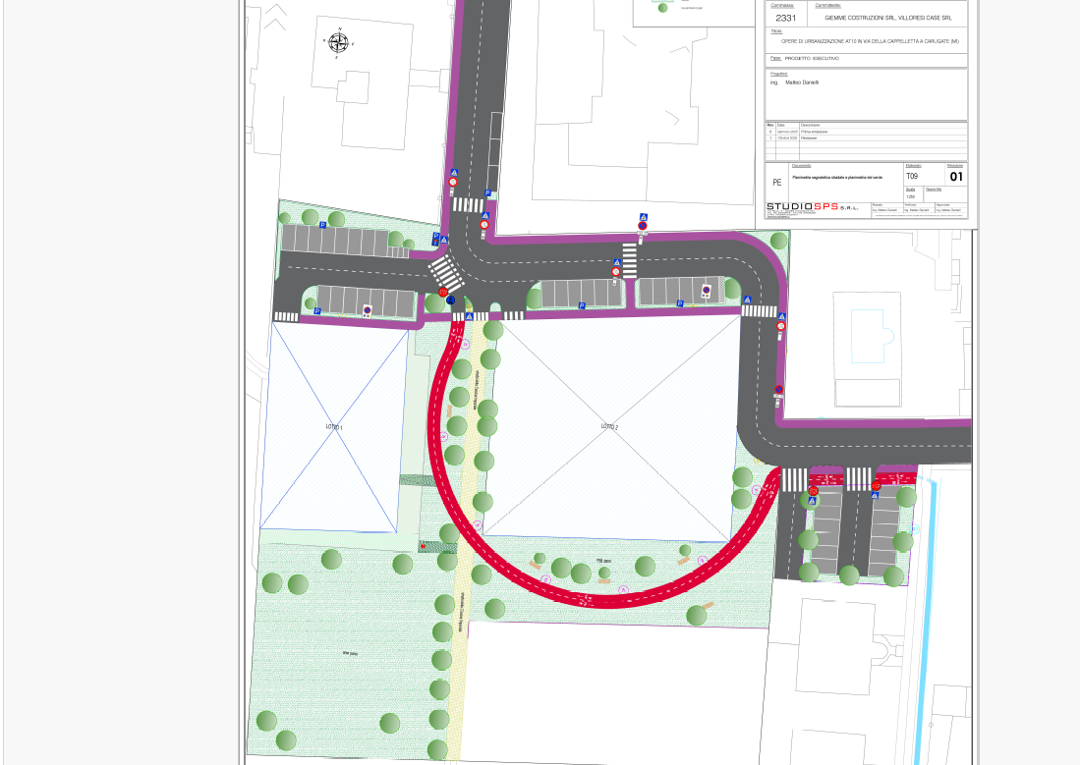Click the STUDIO SPS logo
Screen dimensions: 1080x765
tap(801, 206)
